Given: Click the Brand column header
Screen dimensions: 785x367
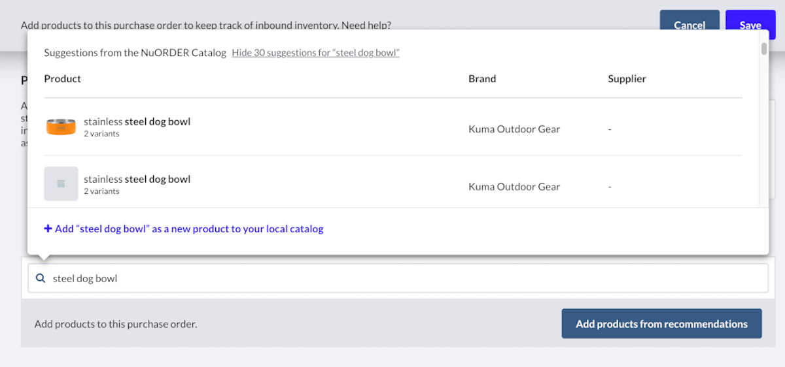Looking at the screenshot, I should point(482,79).
